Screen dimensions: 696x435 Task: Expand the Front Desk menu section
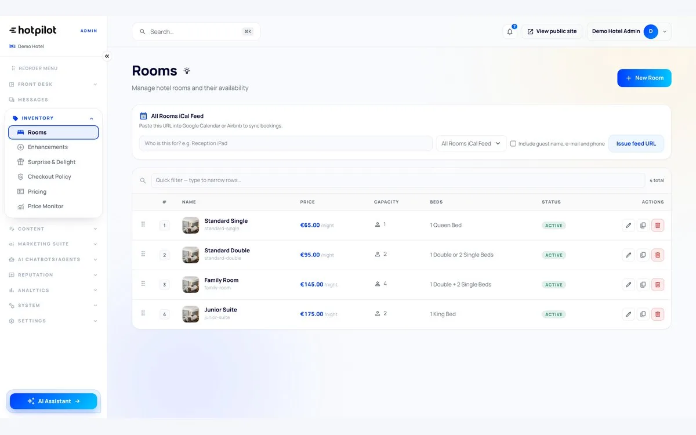pos(53,84)
